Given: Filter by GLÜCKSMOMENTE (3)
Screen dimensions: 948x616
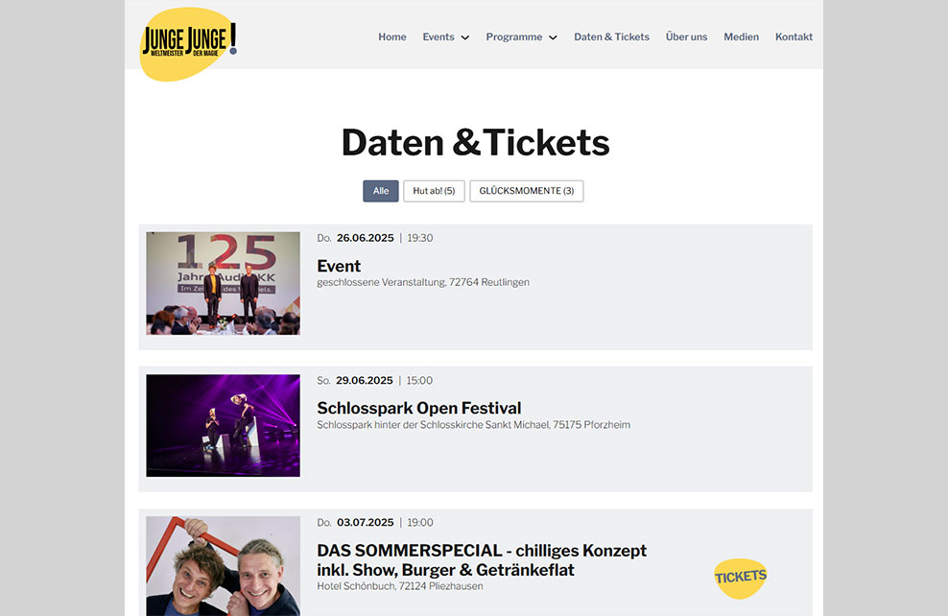Looking at the screenshot, I should [527, 191].
